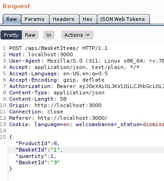Toggle the \n non-printable characters button

(x=49, y=35)
